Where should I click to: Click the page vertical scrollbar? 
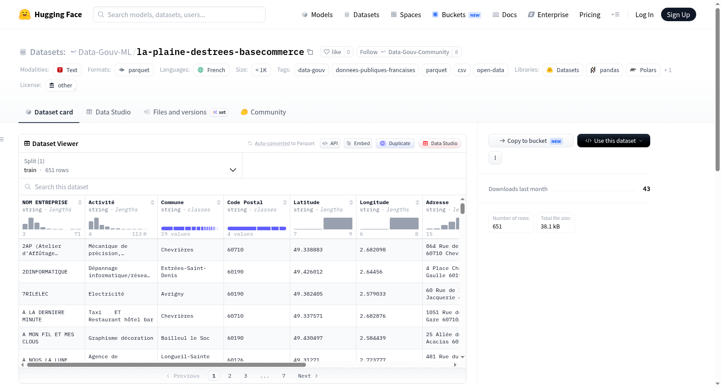click(x=717, y=89)
